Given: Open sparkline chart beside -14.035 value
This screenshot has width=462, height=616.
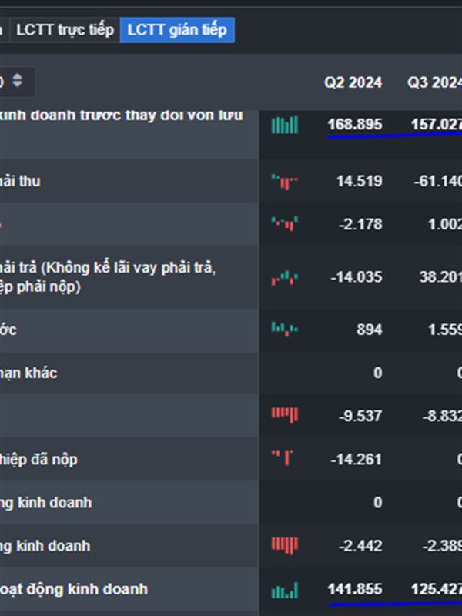Looking at the screenshot, I should tap(285, 278).
